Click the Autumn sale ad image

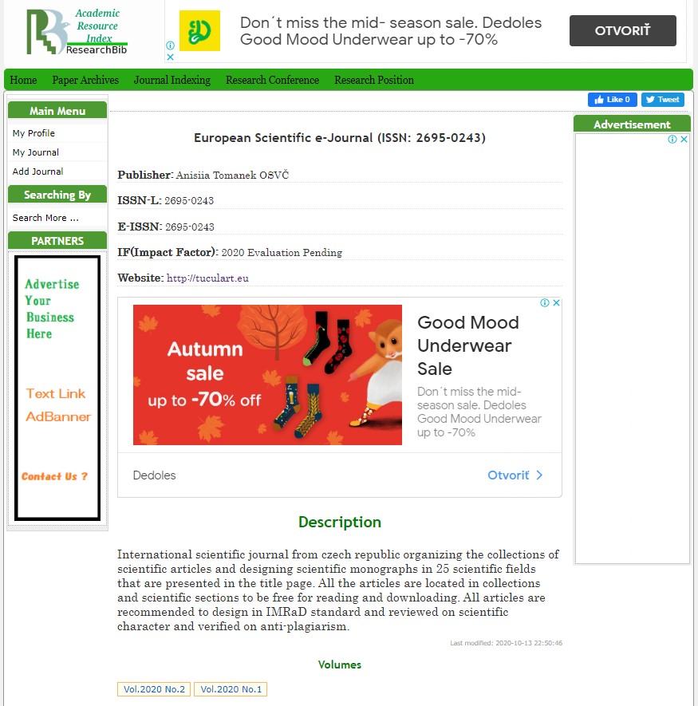(x=267, y=375)
